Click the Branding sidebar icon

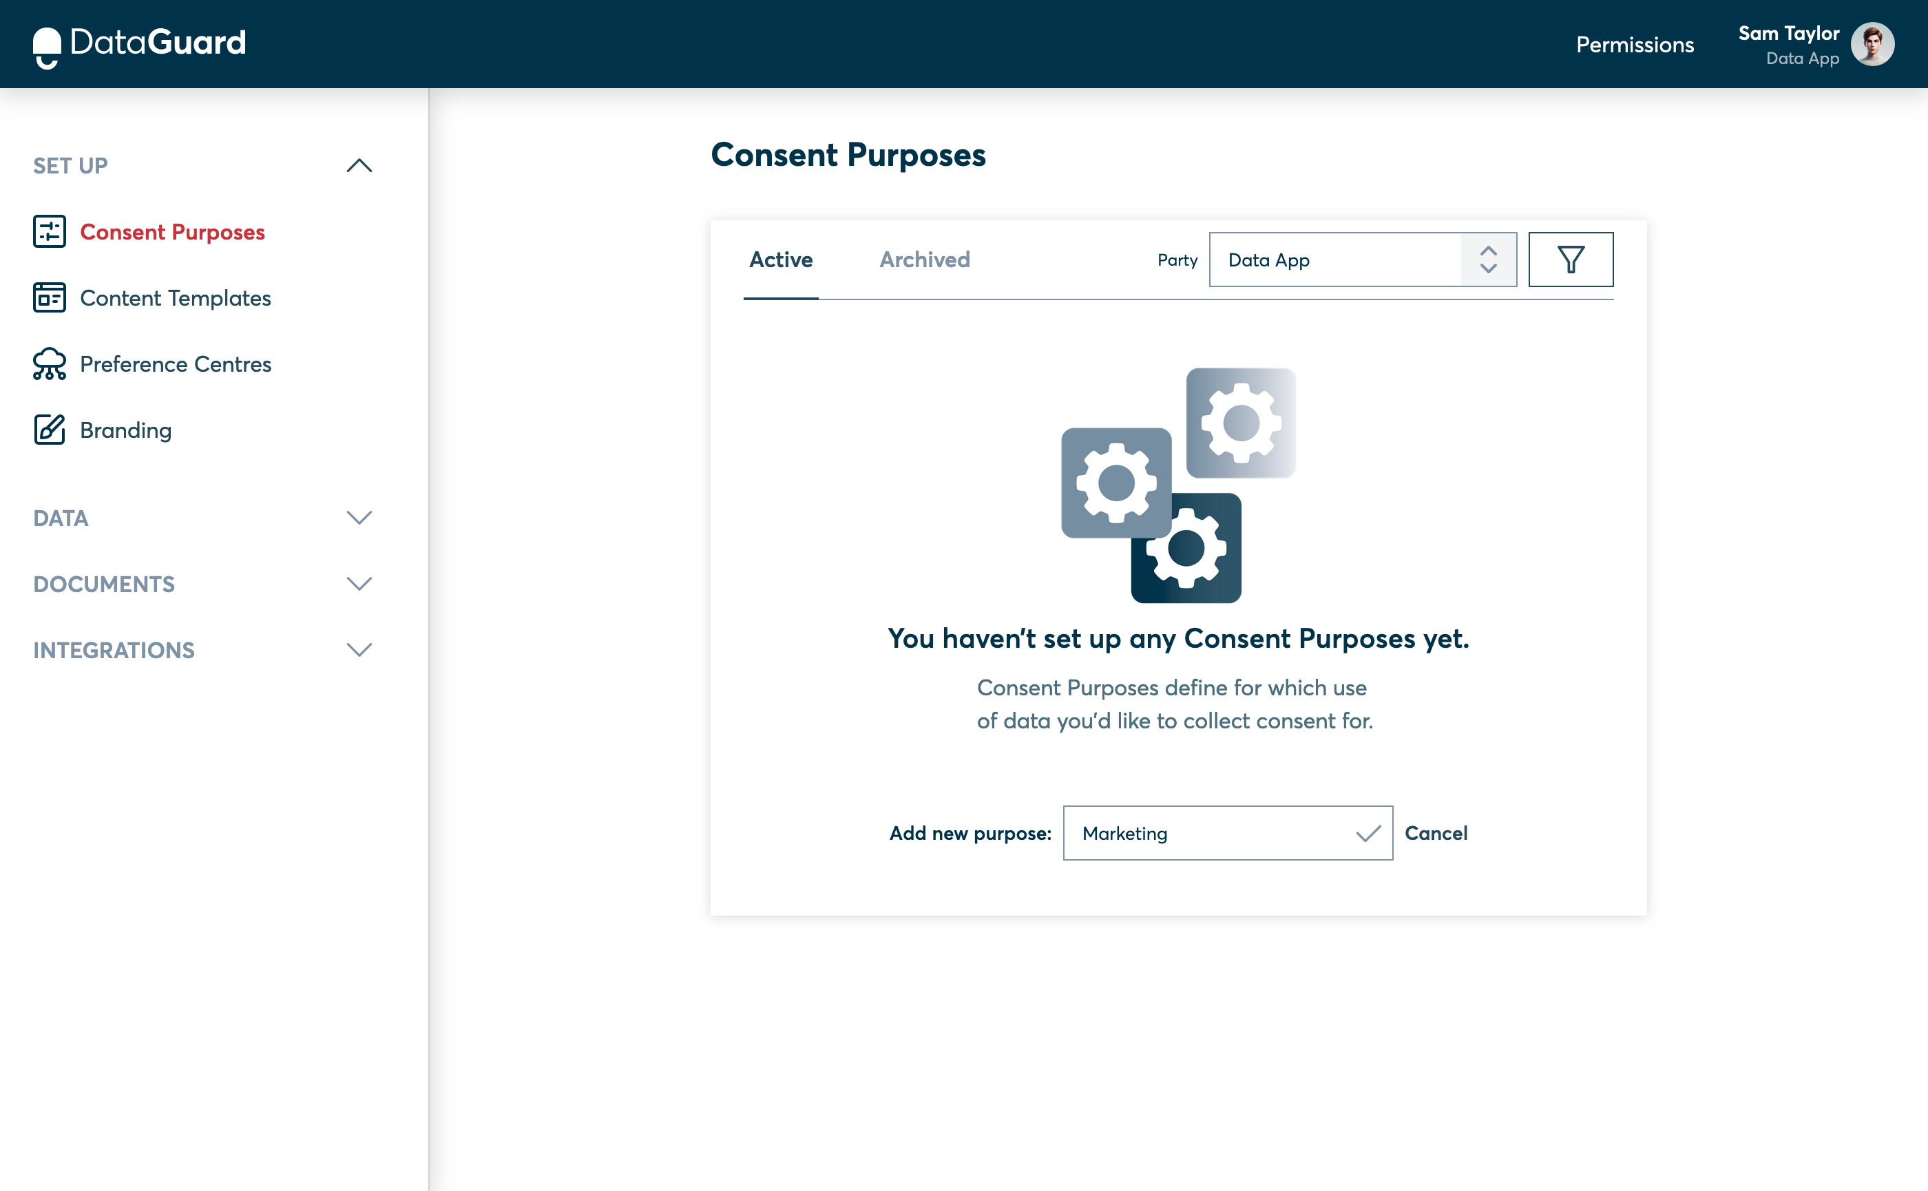[50, 430]
